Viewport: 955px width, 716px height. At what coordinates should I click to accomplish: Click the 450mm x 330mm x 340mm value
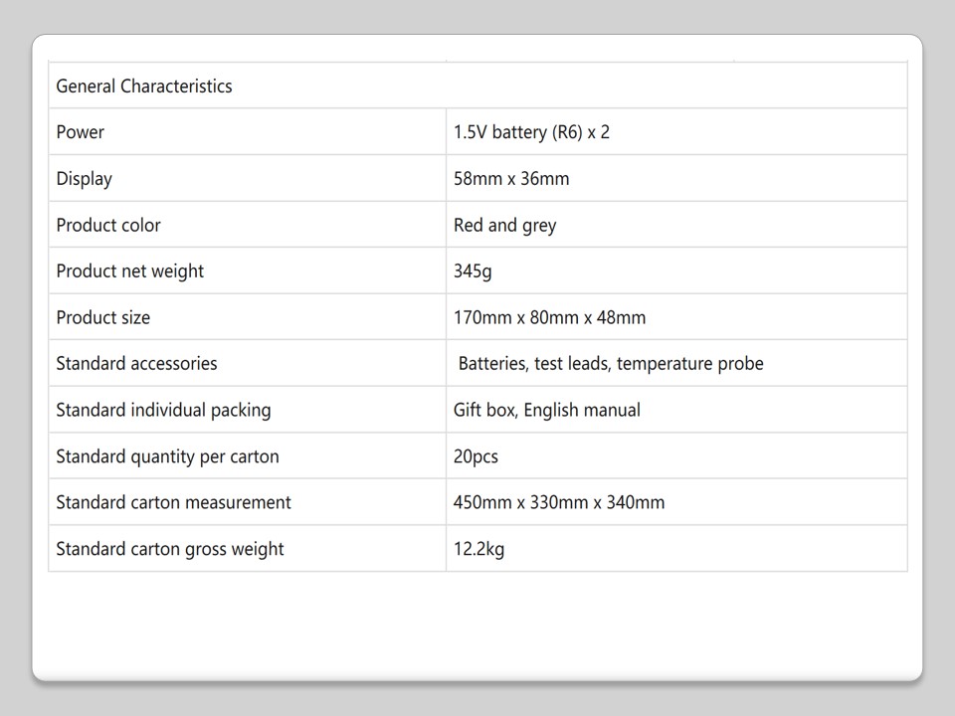pyautogui.click(x=559, y=502)
